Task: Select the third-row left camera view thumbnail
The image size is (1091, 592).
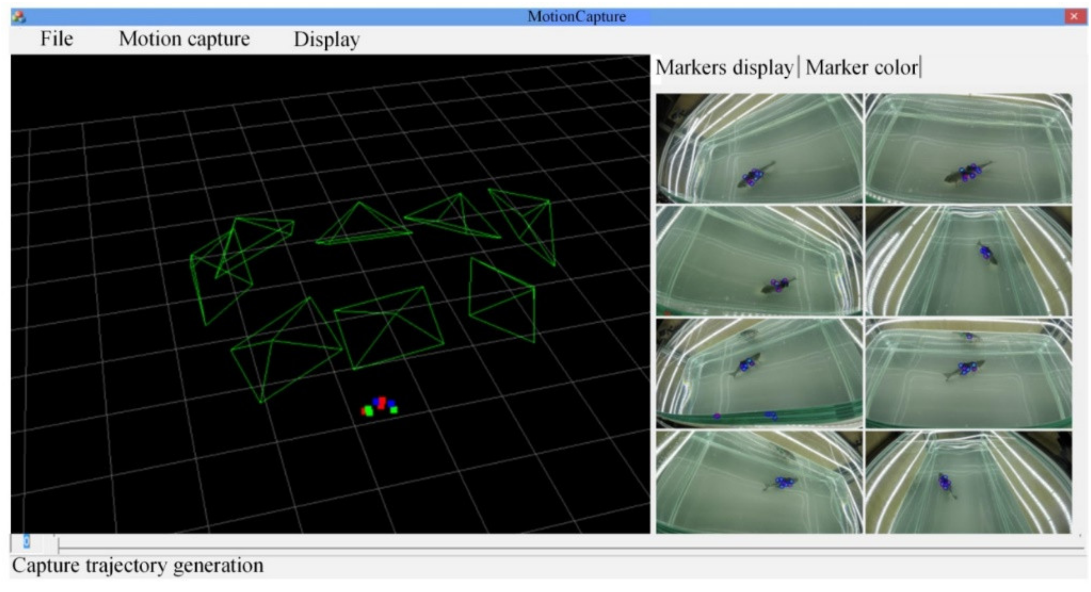Action: coord(758,373)
